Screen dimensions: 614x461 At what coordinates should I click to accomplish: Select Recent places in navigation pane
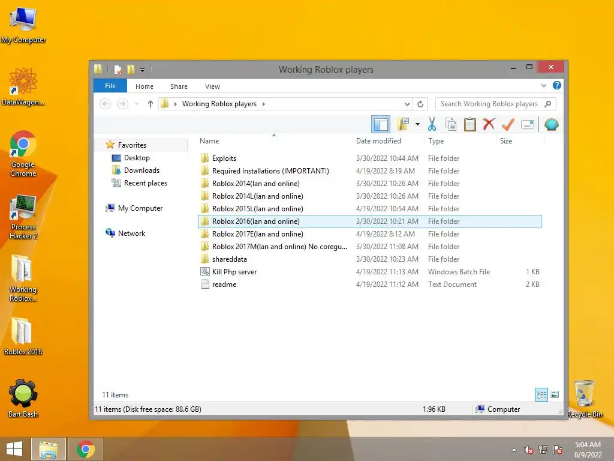pos(145,182)
